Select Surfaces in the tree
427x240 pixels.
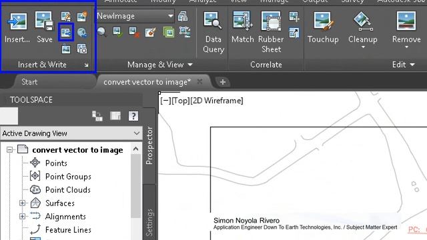tap(60, 203)
